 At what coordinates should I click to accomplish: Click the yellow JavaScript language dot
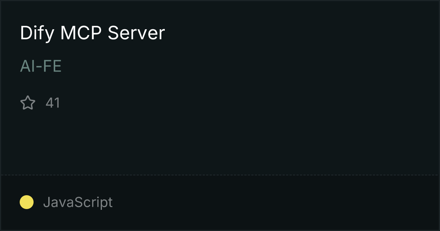27,202
